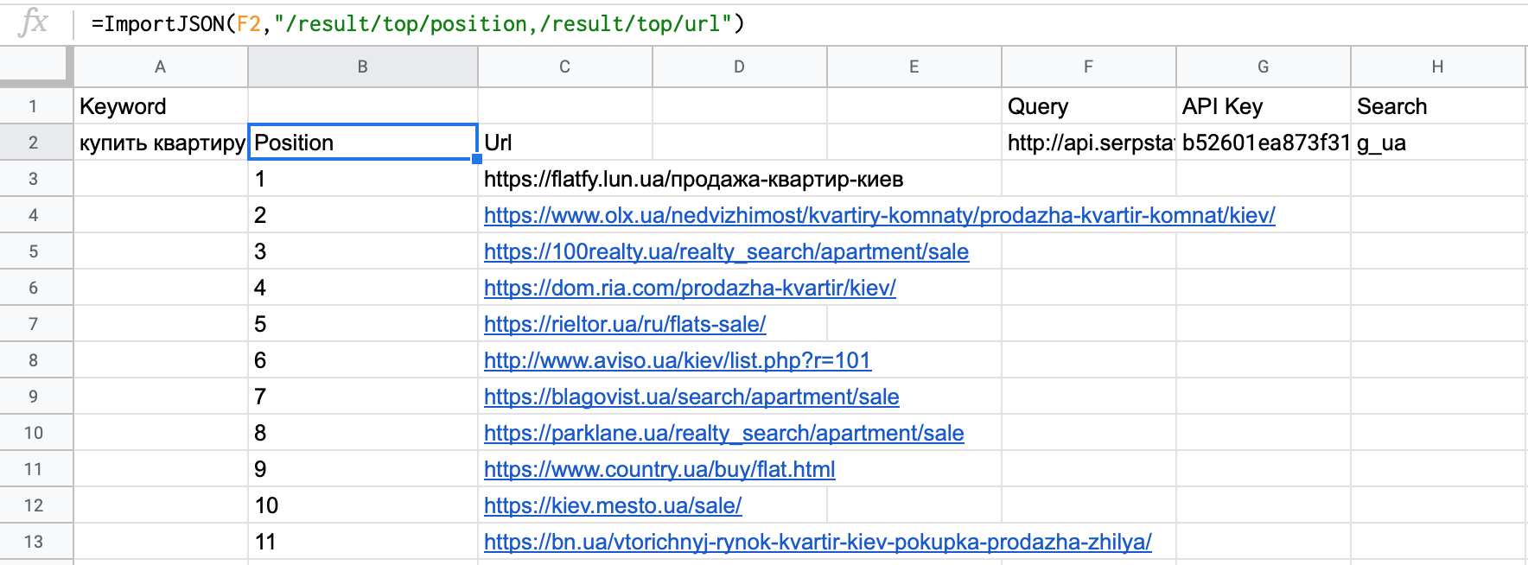The width and height of the screenshot is (1528, 565).
Task: Select the API Key value cell
Action: [1263, 143]
